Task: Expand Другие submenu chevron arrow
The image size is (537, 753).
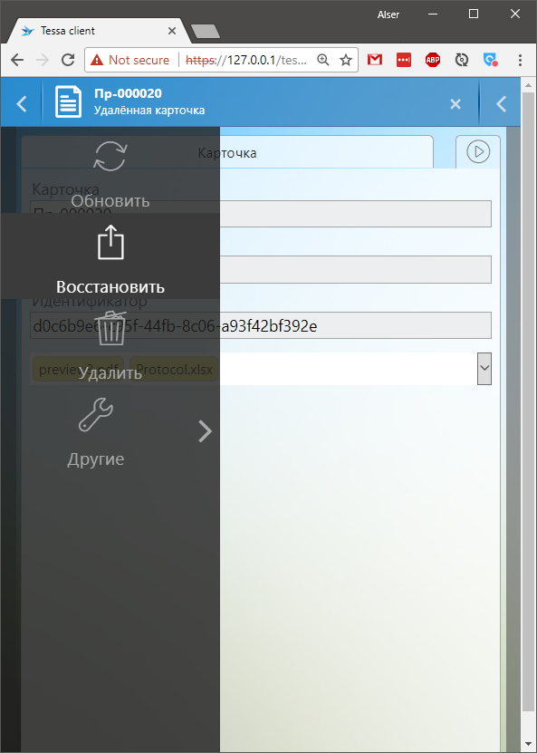Action: [x=205, y=430]
